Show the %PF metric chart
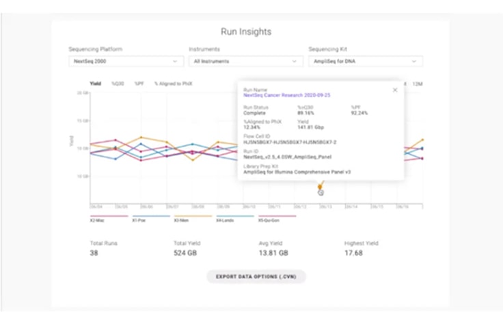The image size is (503, 325). pos(139,83)
